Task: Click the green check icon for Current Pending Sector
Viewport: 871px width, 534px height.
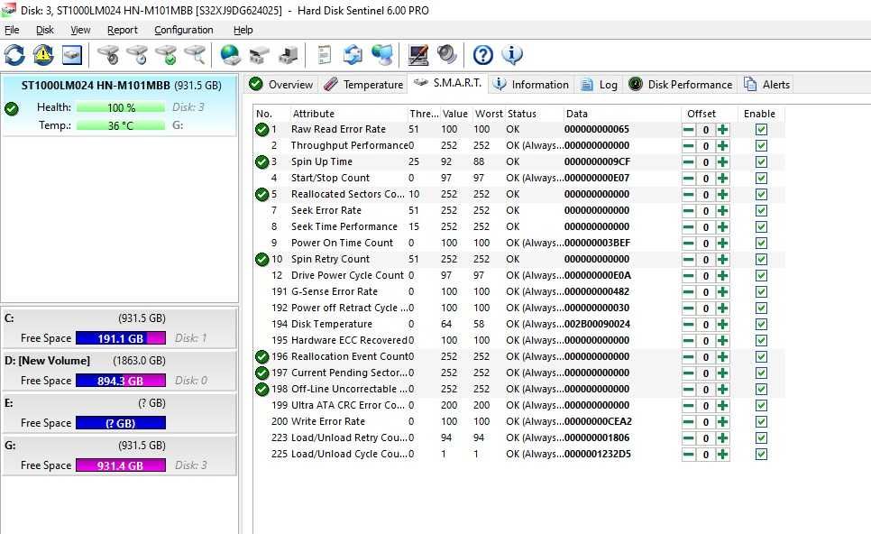Action: coord(262,373)
